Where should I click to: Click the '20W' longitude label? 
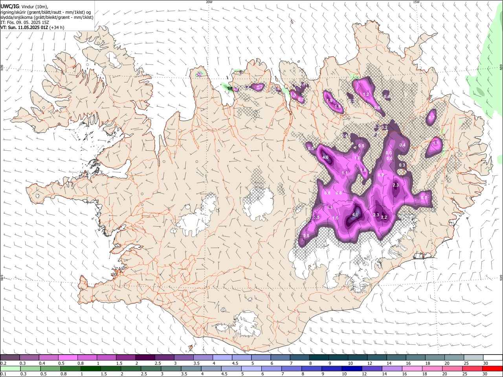pos(209,2)
